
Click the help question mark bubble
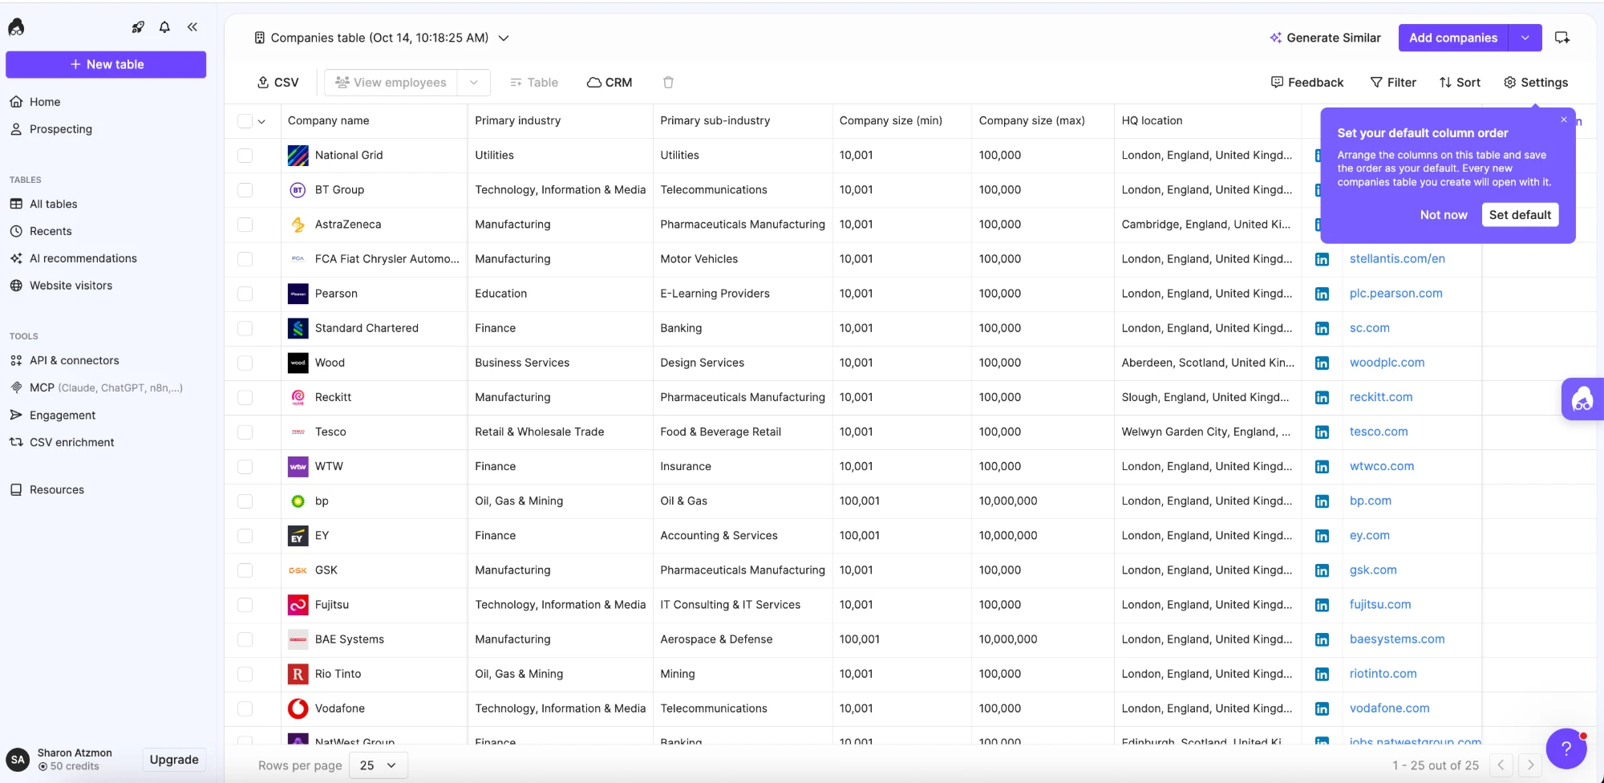[x=1566, y=749]
